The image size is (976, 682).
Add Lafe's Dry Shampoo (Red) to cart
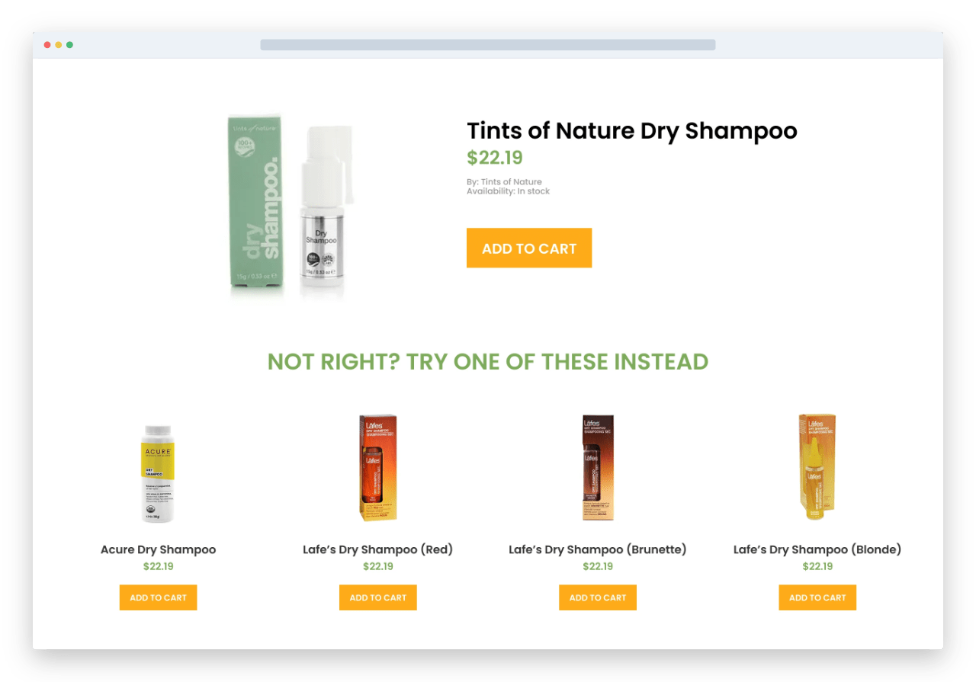[x=378, y=597]
